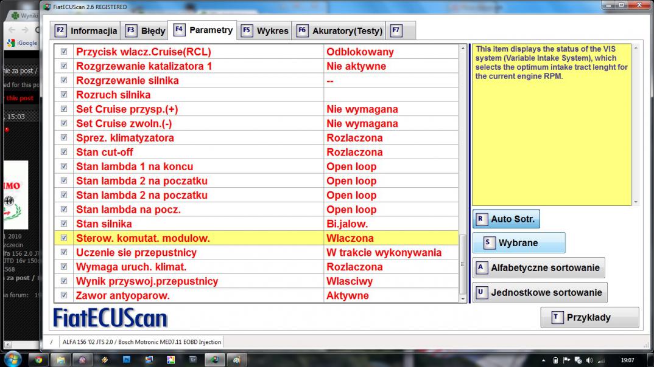Click the FiatECUScan title bar icon
654x367 pixels.
(x=47, y=7)
